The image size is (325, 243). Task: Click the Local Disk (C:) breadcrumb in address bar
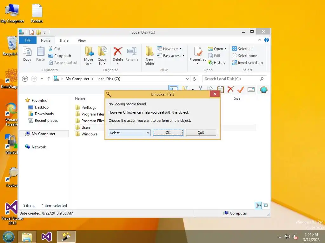point(108,79)
